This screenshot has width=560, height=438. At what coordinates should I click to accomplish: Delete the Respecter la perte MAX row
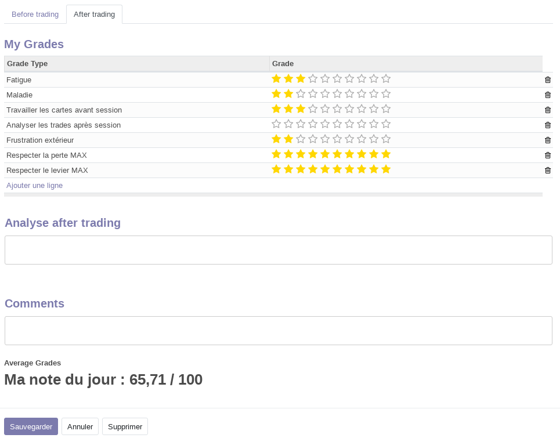pyautogui.click(x=547, y=155)
